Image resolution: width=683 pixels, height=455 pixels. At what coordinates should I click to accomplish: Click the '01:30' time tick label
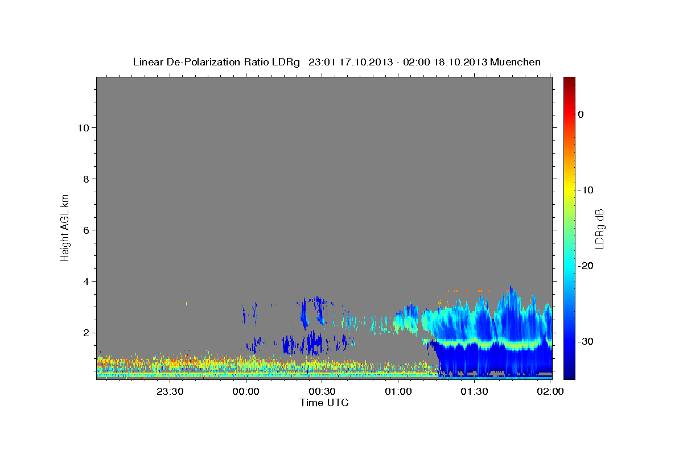click(x=475, y=391)
